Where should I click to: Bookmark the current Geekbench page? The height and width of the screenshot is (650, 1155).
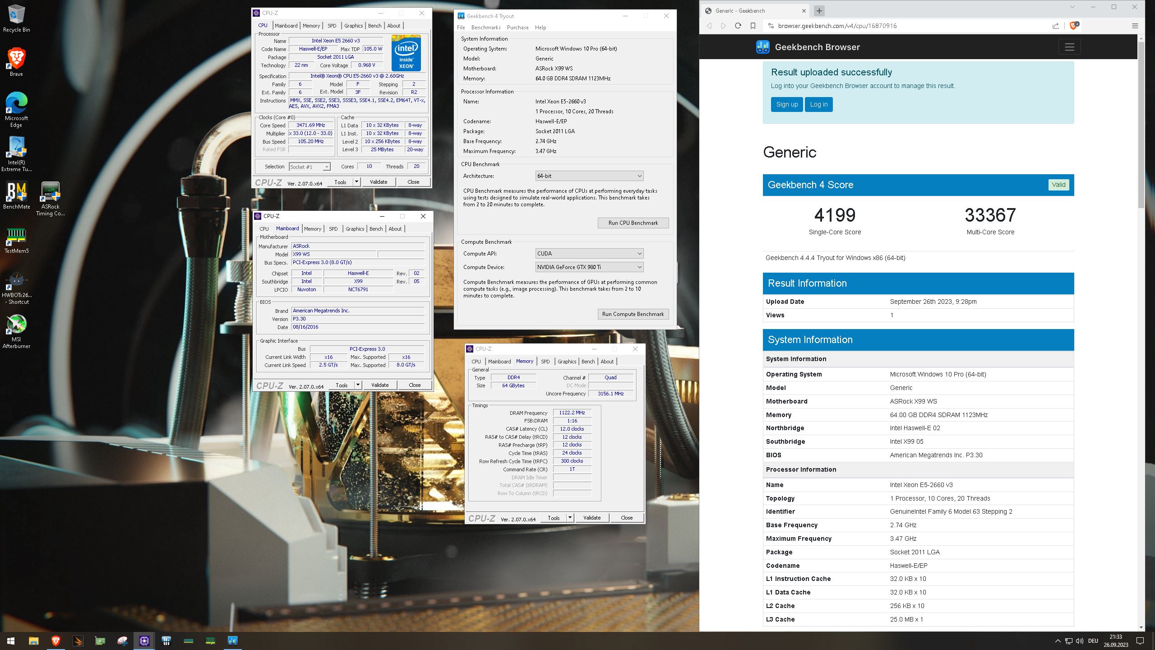pos(753,26)
